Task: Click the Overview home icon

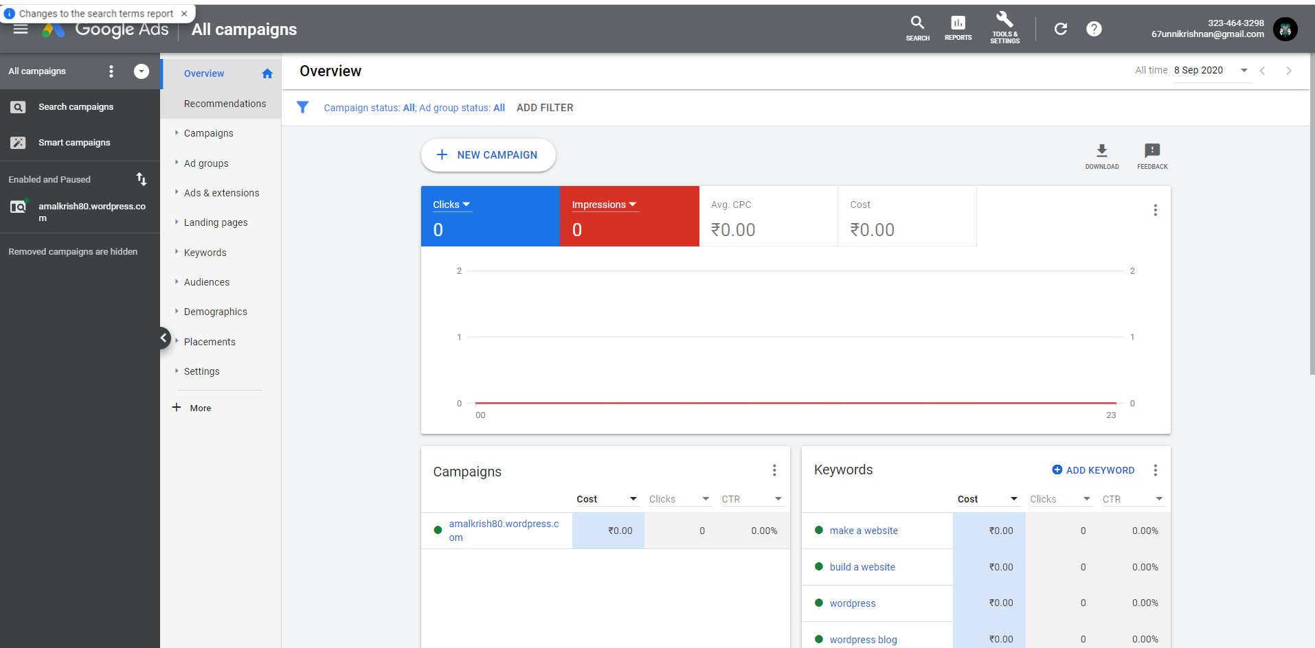Action: click(267, 73)
